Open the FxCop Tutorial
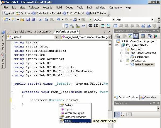161x128 pixels. tap(73, 13)
